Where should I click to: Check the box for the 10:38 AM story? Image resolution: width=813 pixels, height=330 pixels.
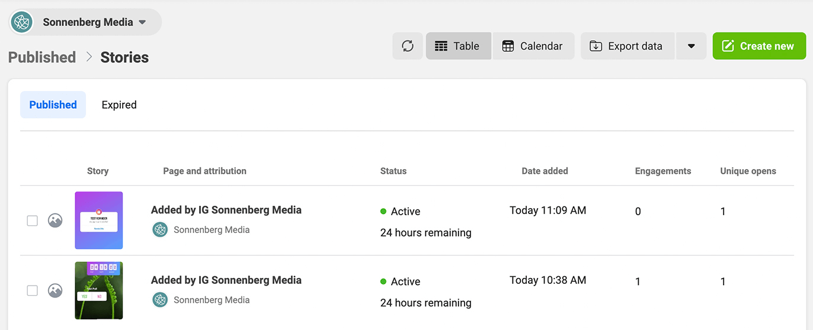(33, 290)
